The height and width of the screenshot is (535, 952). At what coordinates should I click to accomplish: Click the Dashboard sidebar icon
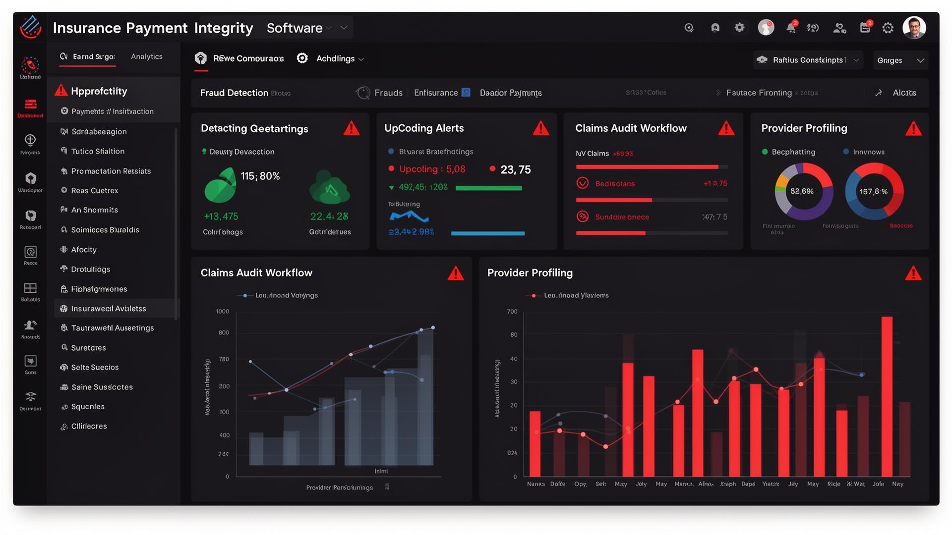31,107
